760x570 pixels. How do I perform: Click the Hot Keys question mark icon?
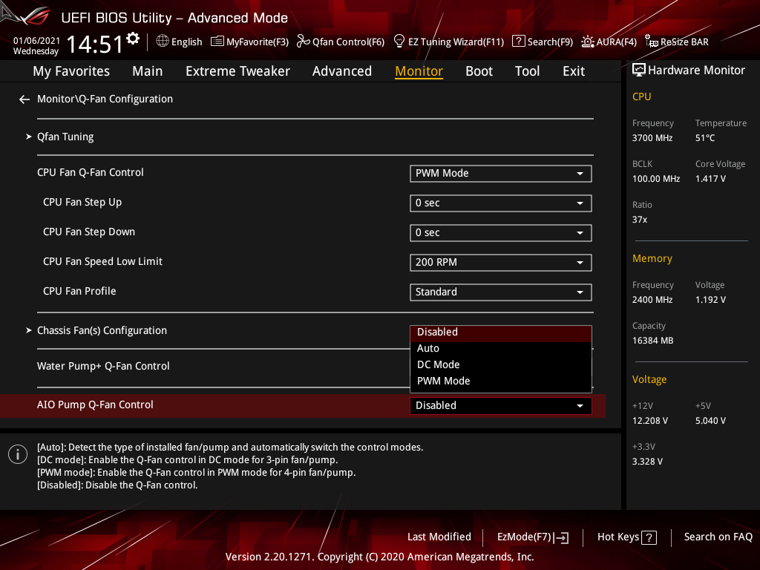coord(649,537)
